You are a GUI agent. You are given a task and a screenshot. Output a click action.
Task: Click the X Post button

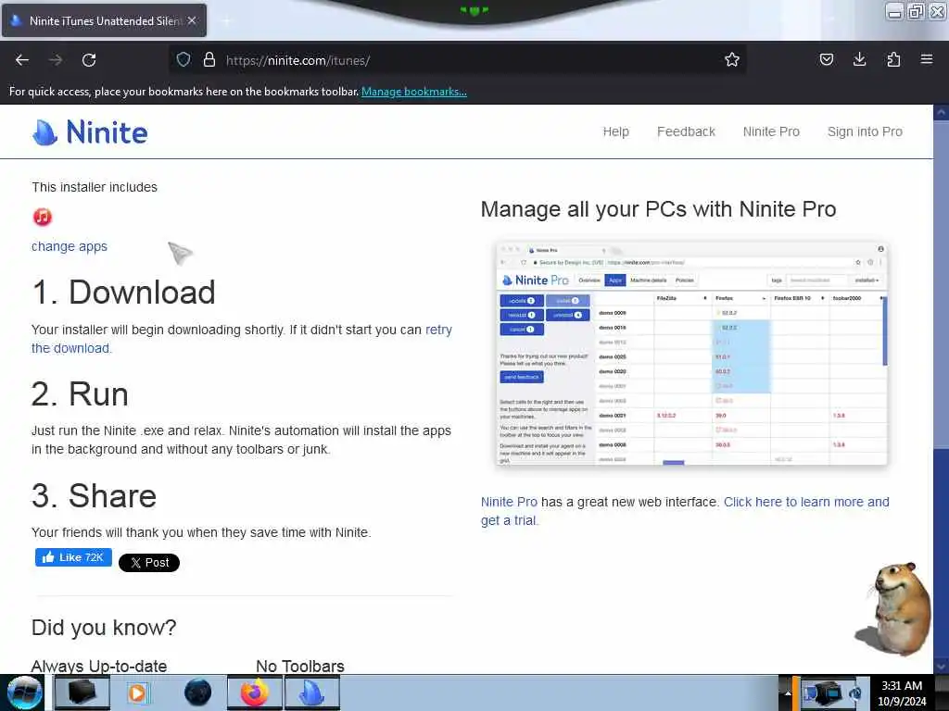[x=149, y=563]
